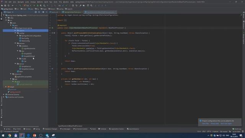The width and height of the screenshot is (245, 138).
Task: Collapse the config package
Action: pos(15,33)
